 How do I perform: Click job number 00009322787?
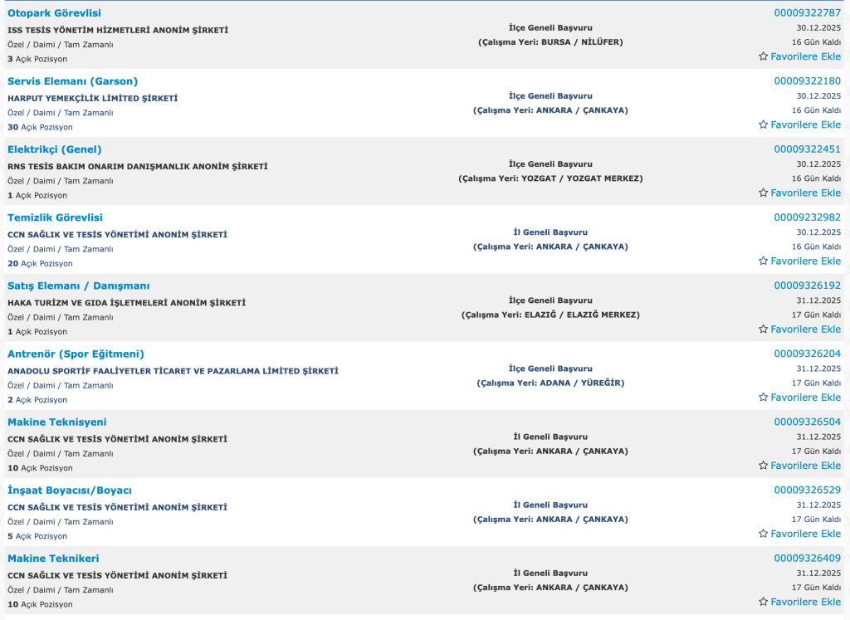click(x=807, y=12)
